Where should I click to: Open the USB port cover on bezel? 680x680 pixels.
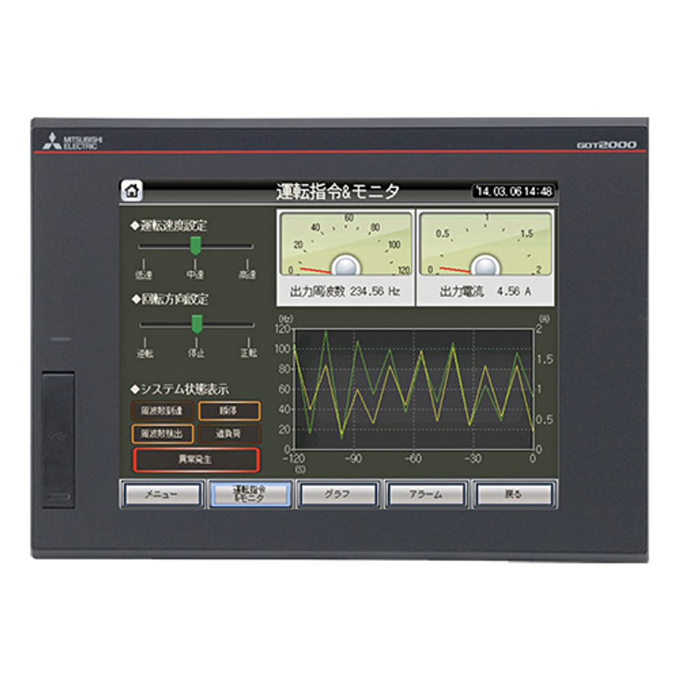click(x=58, y=440)
